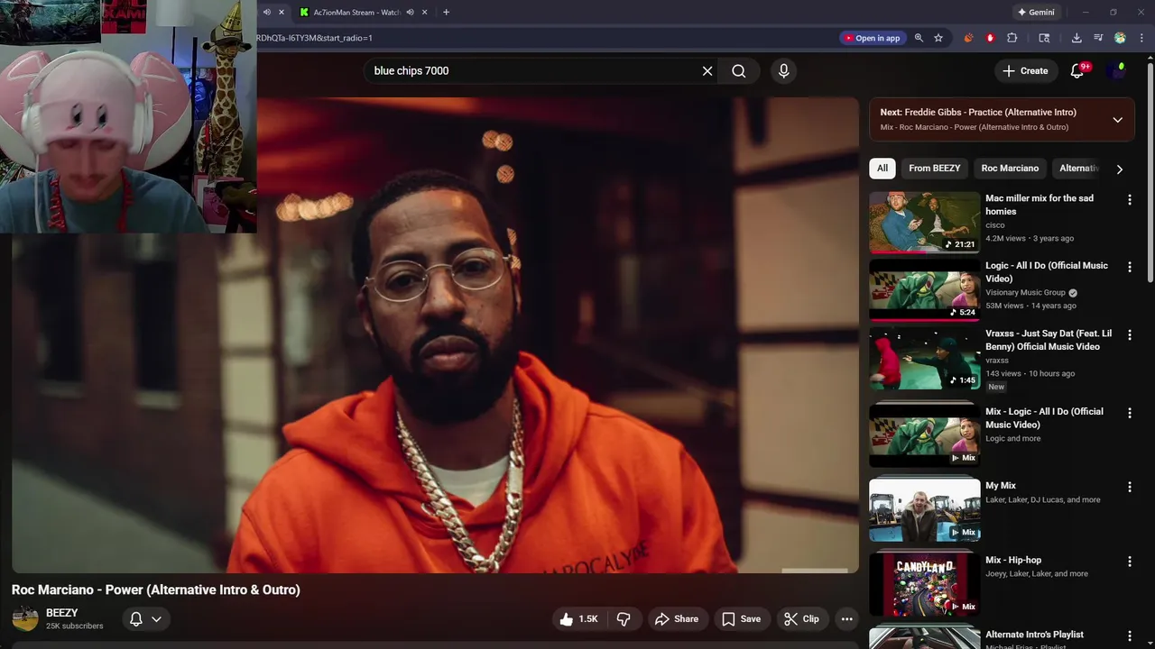Viewport: 1155px width, 649px height.
Task: Click the red hand ad-blocker extension icon
Action: 991,38
